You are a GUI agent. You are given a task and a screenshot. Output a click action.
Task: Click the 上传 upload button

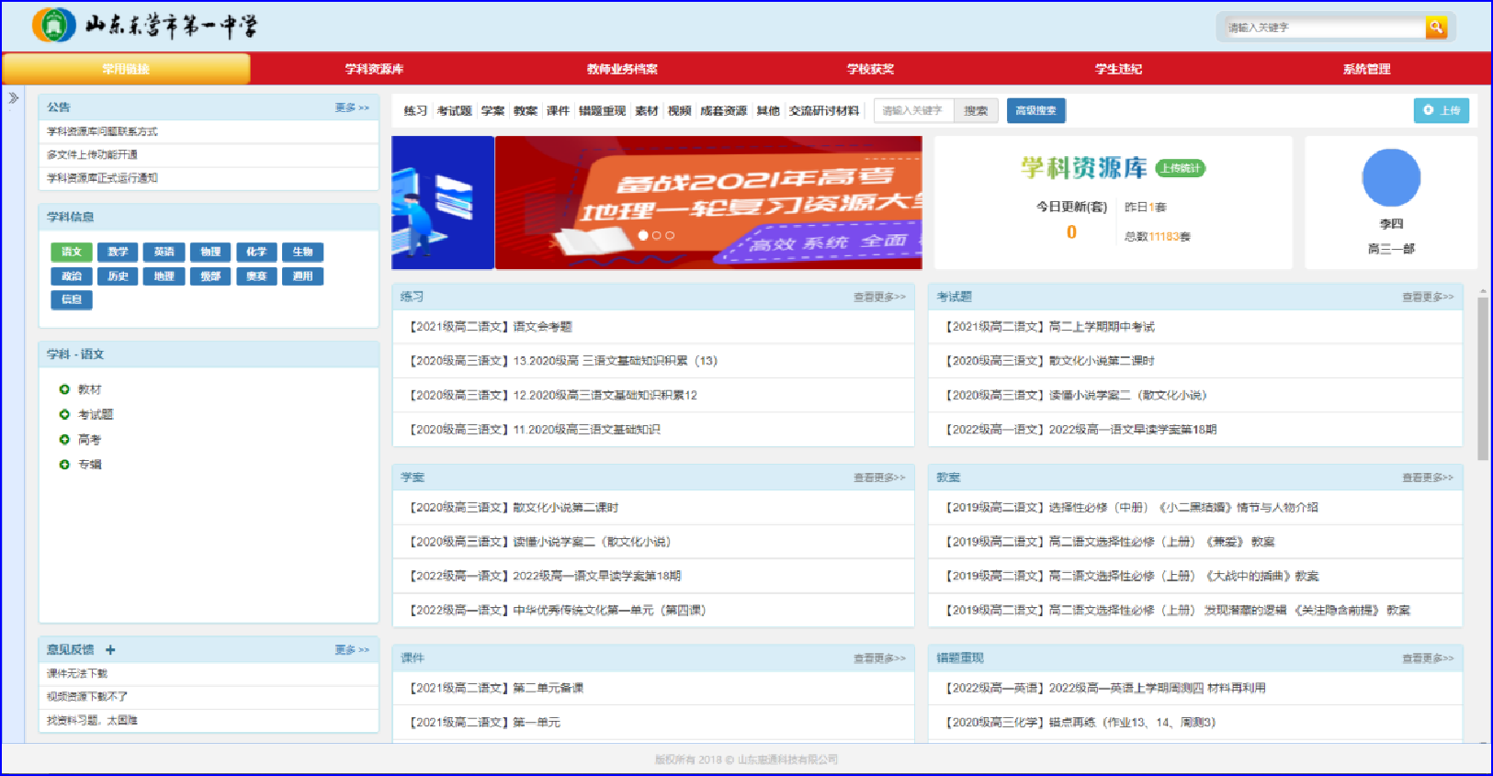click(1441, 110)
